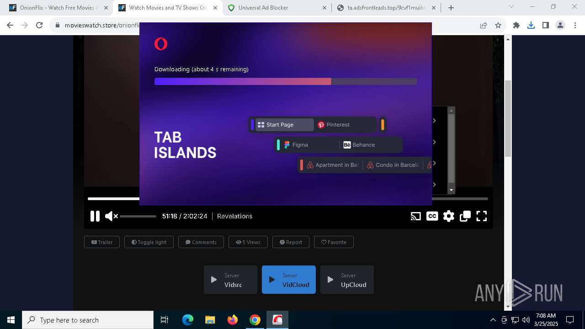Open picture-in-picture mode icon
The height and width of the screenshot is (329, 585).
coord(465,216)
